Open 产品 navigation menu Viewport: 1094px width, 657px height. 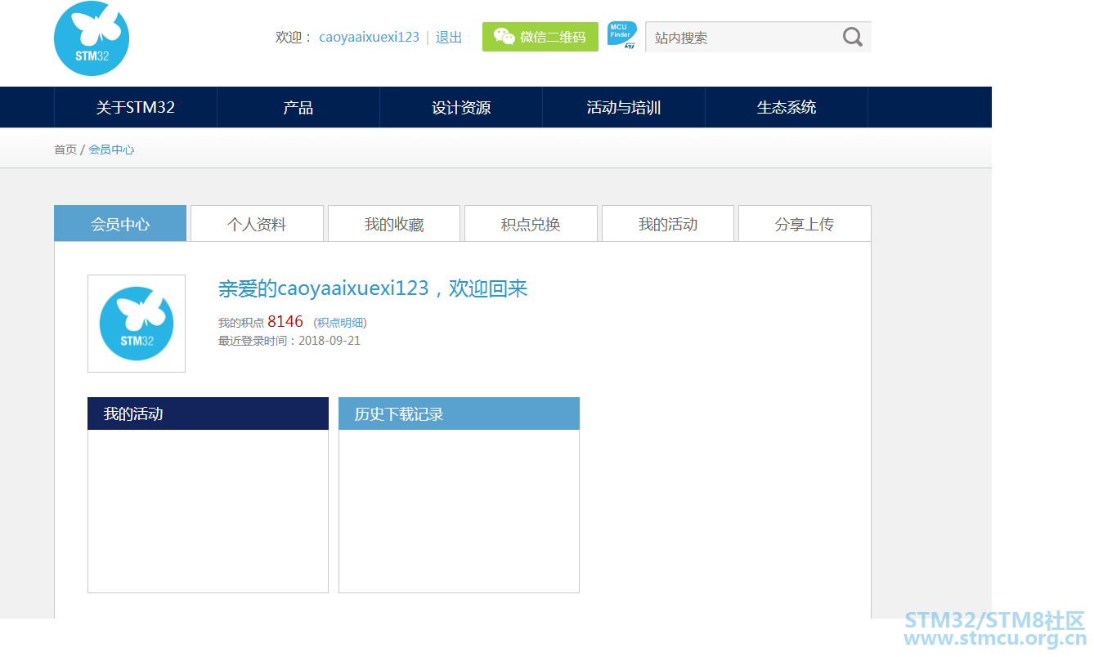click(298, 107)
